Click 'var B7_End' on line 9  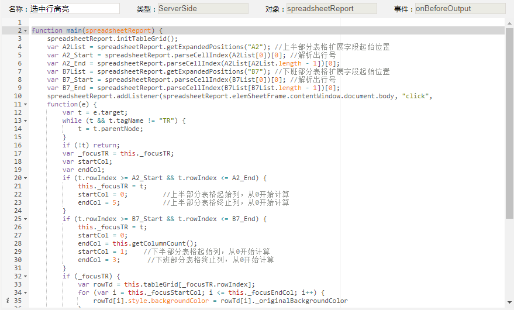pyautogui.click(x=66, y=88)
